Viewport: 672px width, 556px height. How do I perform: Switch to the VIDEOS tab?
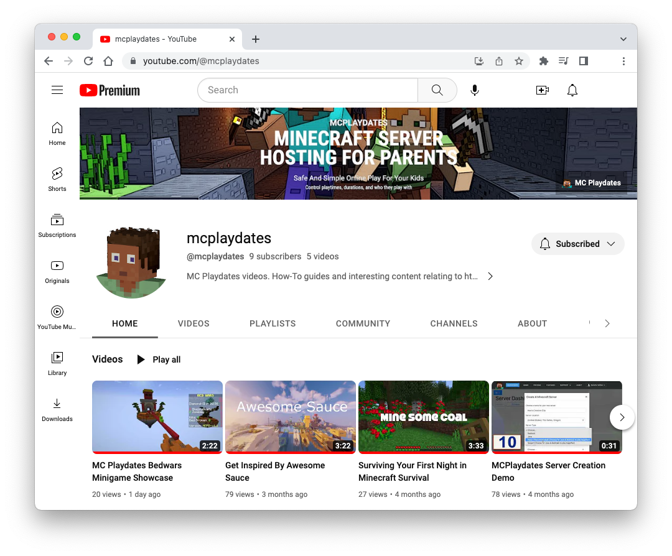194,323
